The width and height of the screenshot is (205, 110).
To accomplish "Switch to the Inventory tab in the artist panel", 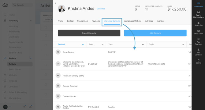I will pyautogui.click(x=160, y=21).
